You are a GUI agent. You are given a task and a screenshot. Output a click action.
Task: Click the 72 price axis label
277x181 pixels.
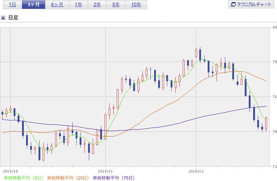(274, 166)
